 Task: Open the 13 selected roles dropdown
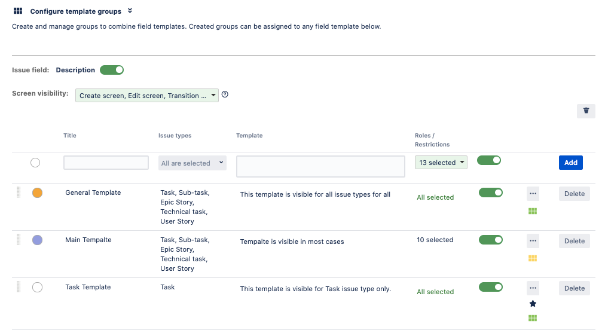point(441,163)
